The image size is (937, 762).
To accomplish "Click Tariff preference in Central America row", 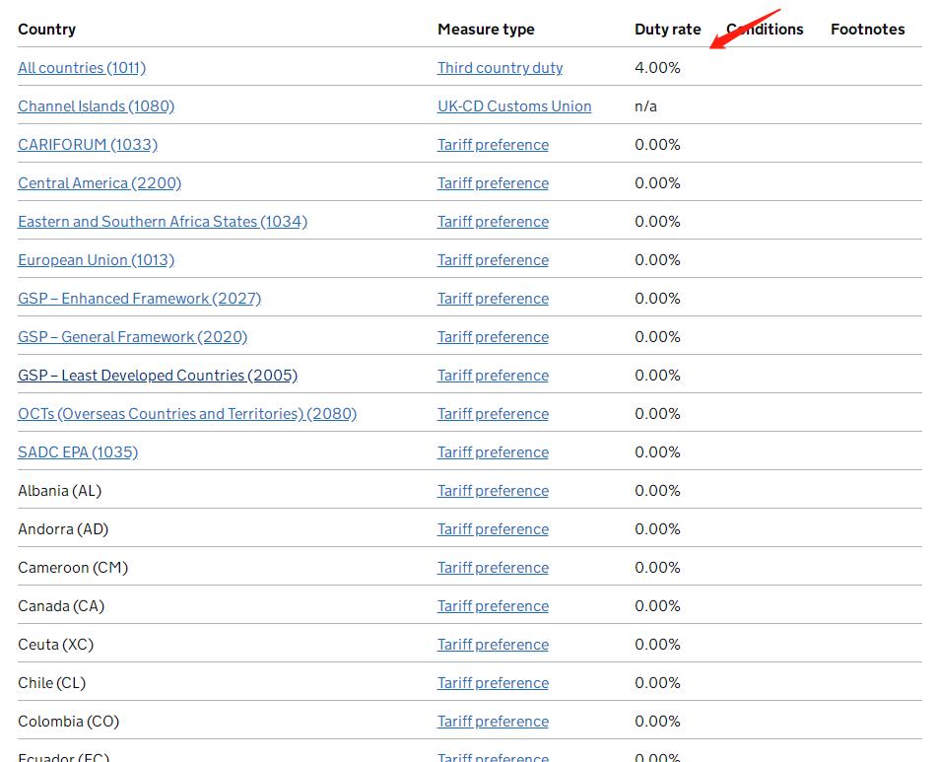I will [493, 183].
